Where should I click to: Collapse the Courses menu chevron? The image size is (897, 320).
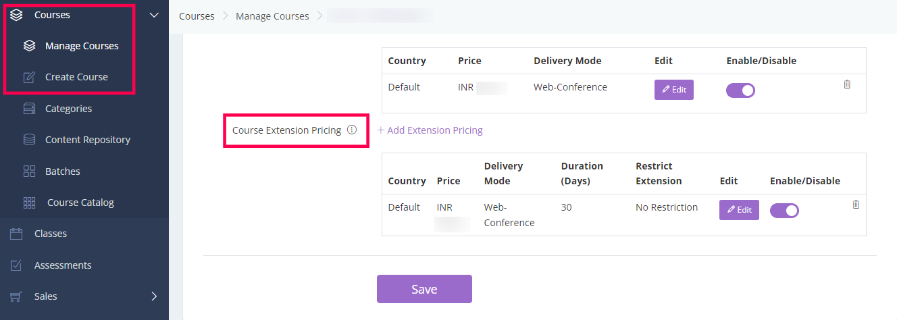coord(154,15)
